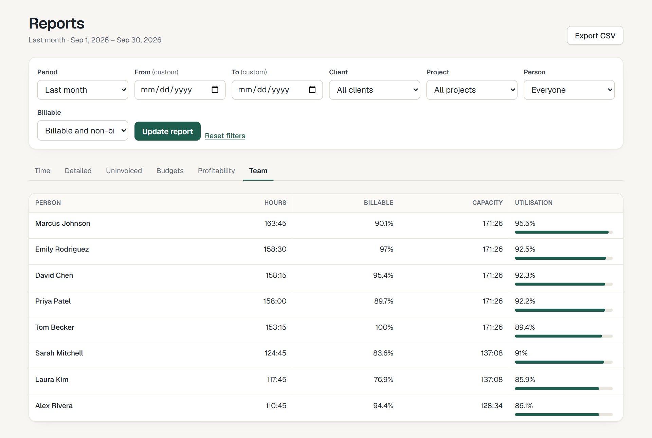652x438 pixels.
Task: Click the HOURS column header
Action: click(x=275, y=203)
